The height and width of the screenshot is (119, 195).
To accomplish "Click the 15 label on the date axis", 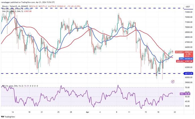I will coord(146,112).
